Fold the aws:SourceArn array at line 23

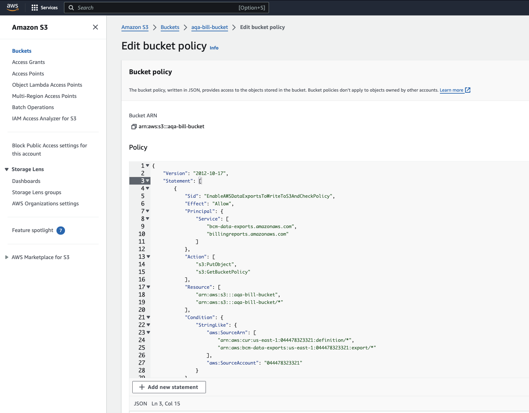(148, 332)
